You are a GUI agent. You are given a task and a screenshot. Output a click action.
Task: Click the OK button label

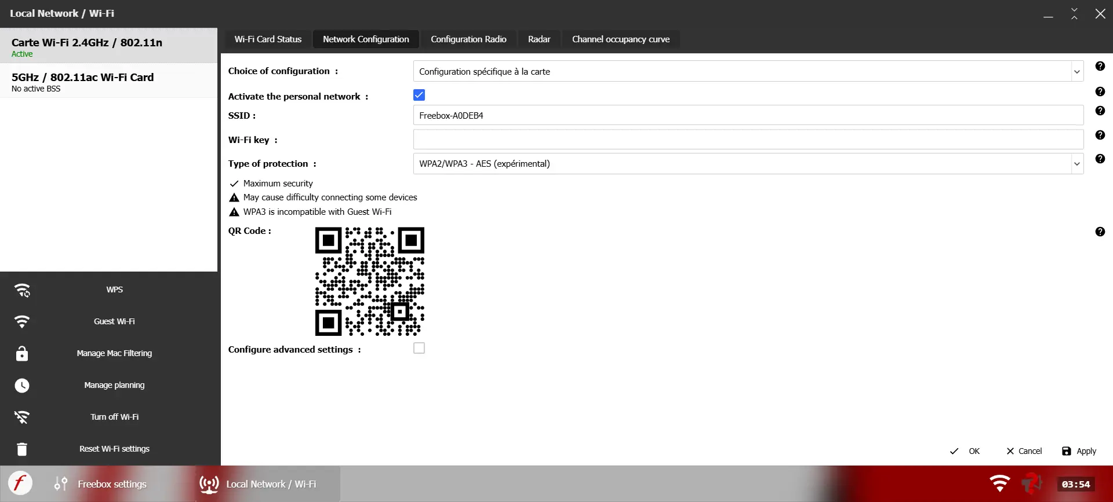click(x=974, y=451)
